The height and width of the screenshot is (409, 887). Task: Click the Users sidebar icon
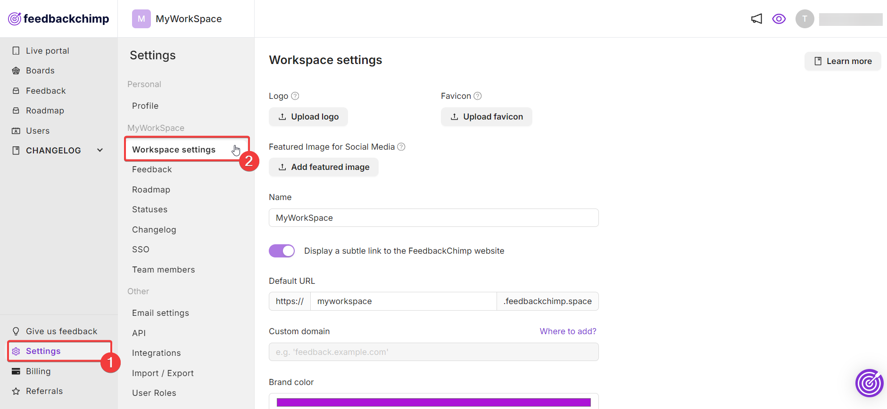point(16,131)
